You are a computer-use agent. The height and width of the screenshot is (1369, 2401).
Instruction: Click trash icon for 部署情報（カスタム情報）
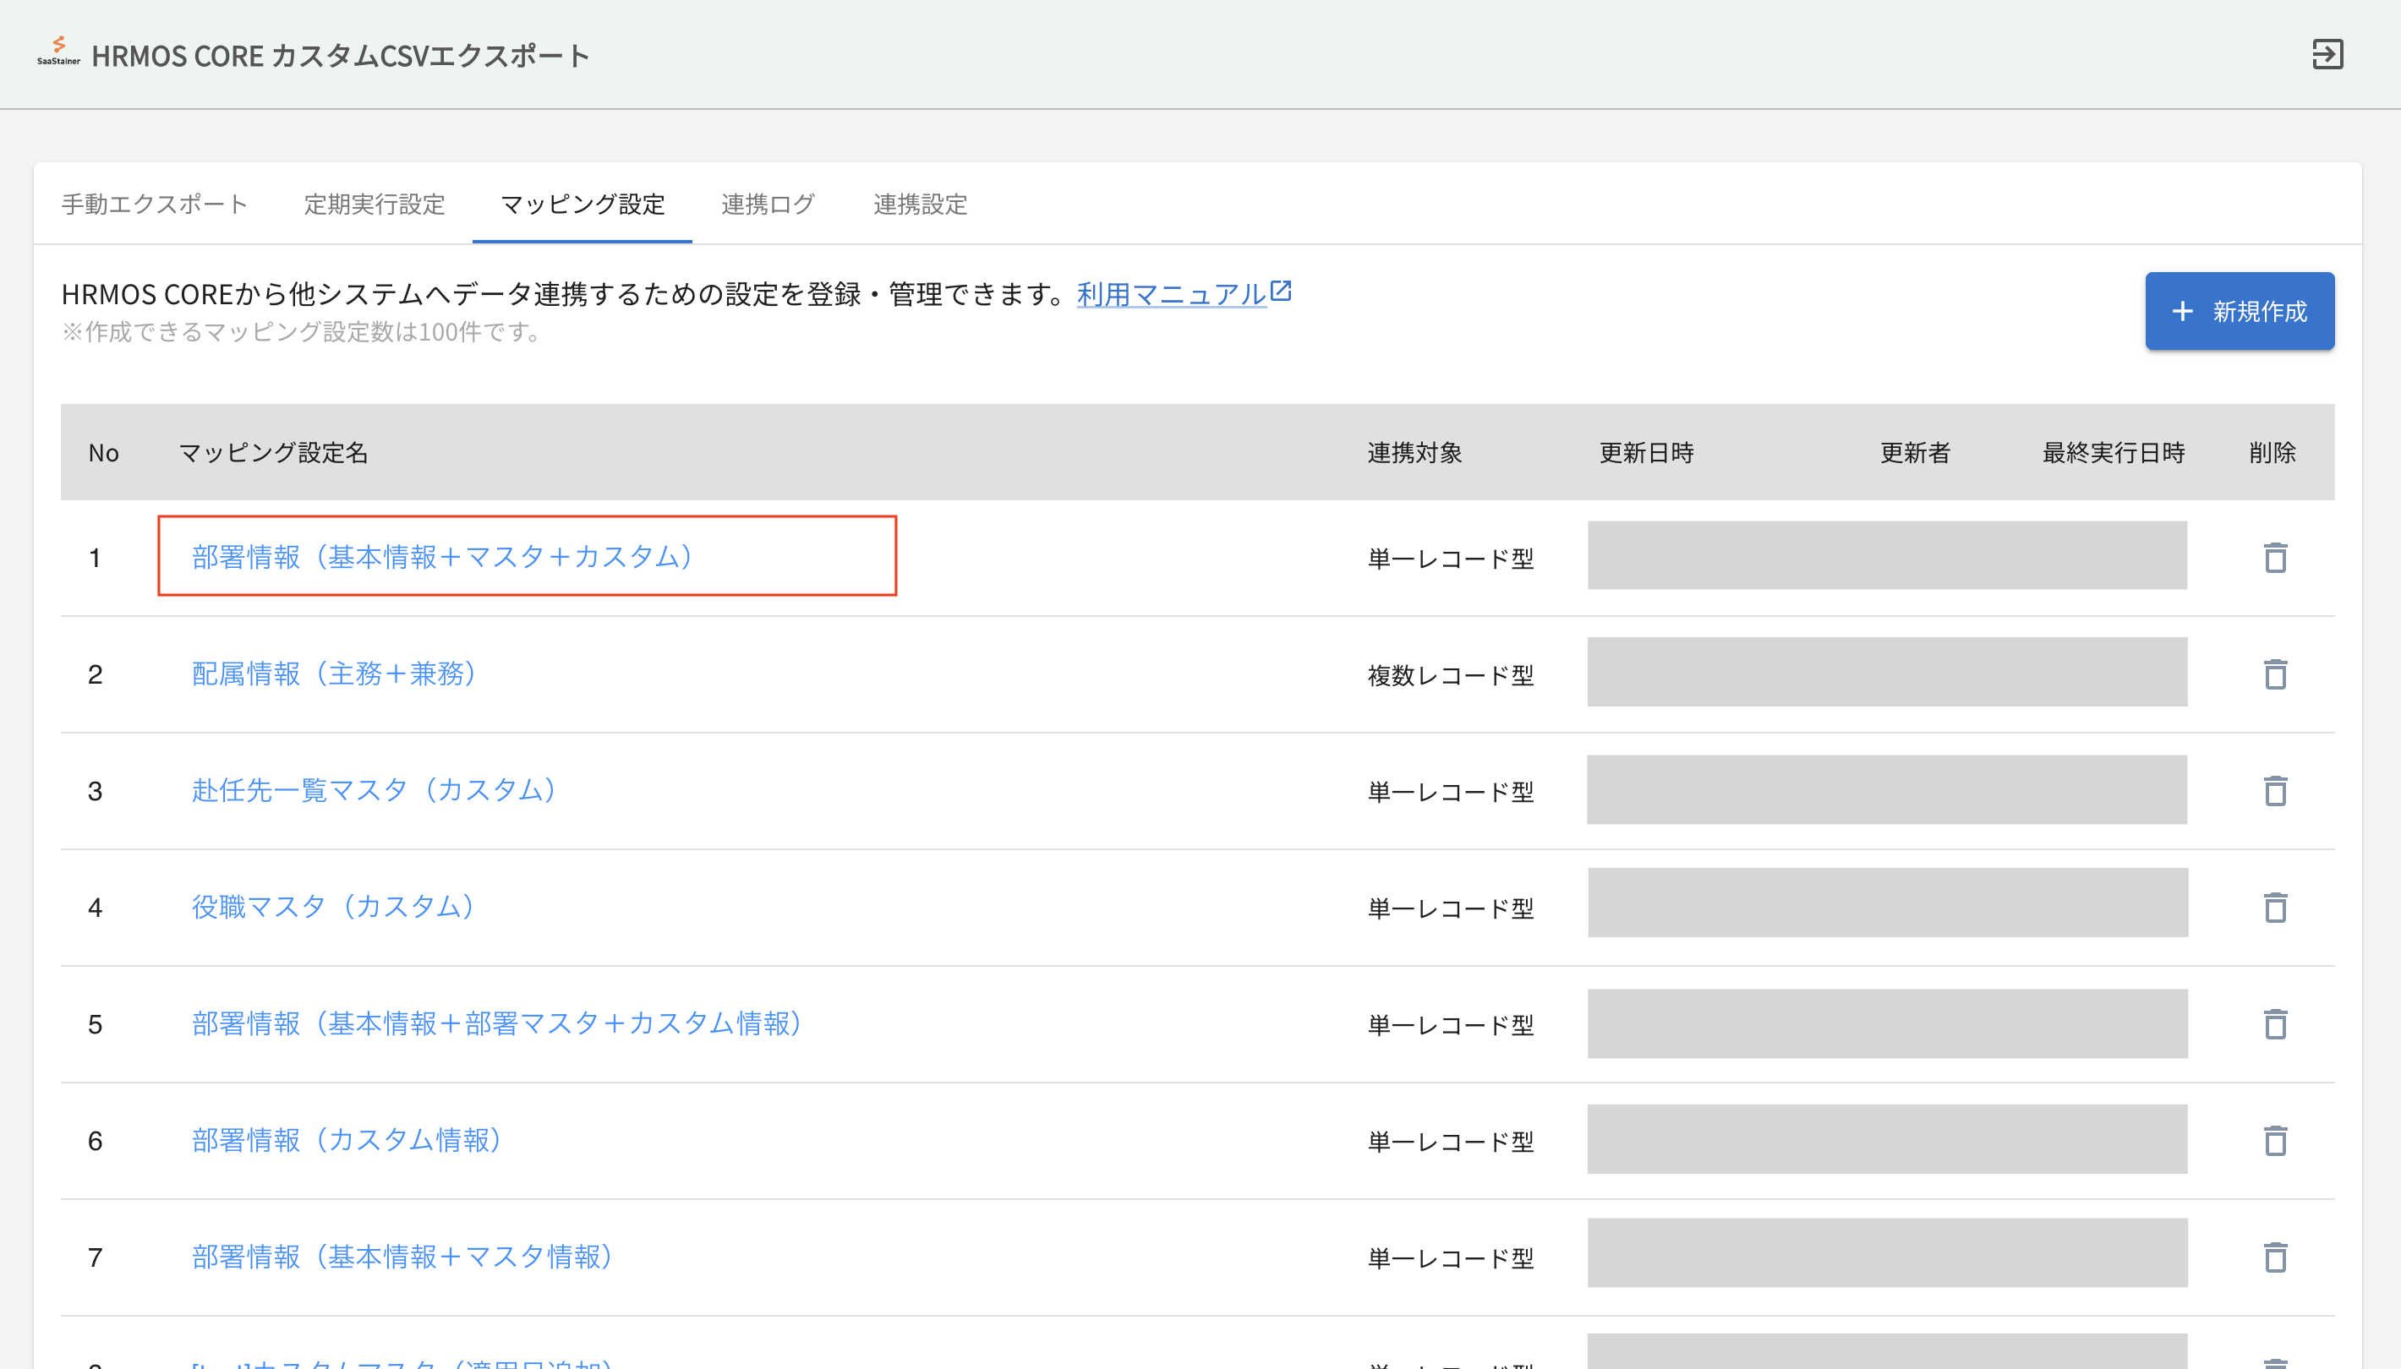tap(2274, 1141)
